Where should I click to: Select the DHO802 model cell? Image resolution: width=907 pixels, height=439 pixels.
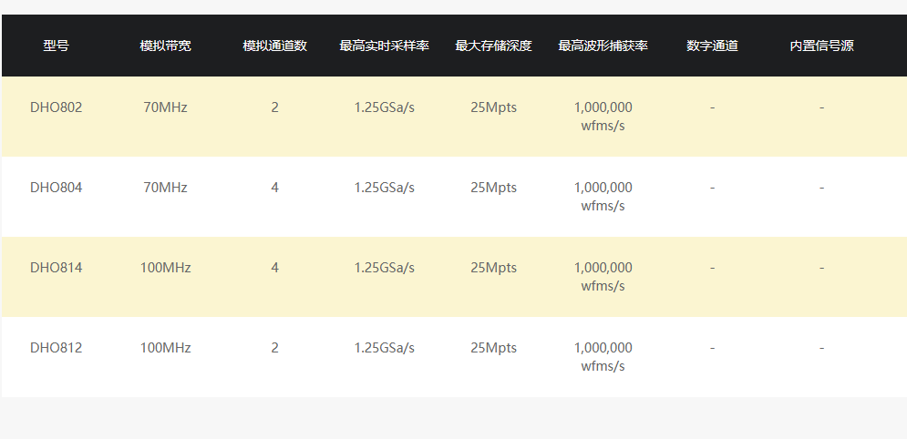tap(57, 107)
